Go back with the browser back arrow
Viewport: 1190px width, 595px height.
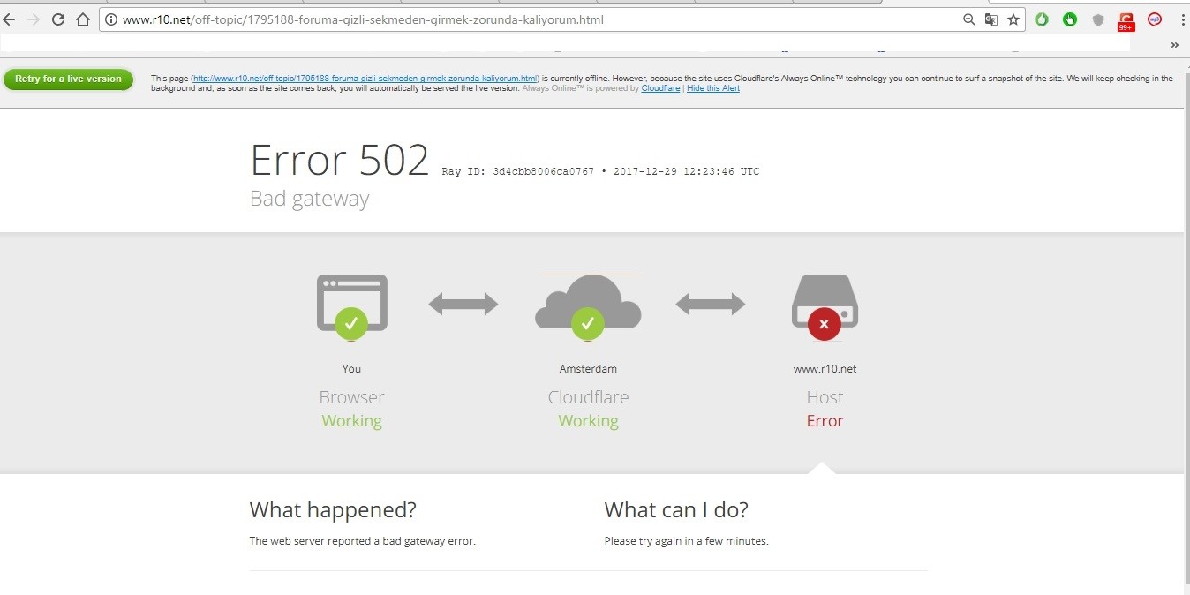10,19
